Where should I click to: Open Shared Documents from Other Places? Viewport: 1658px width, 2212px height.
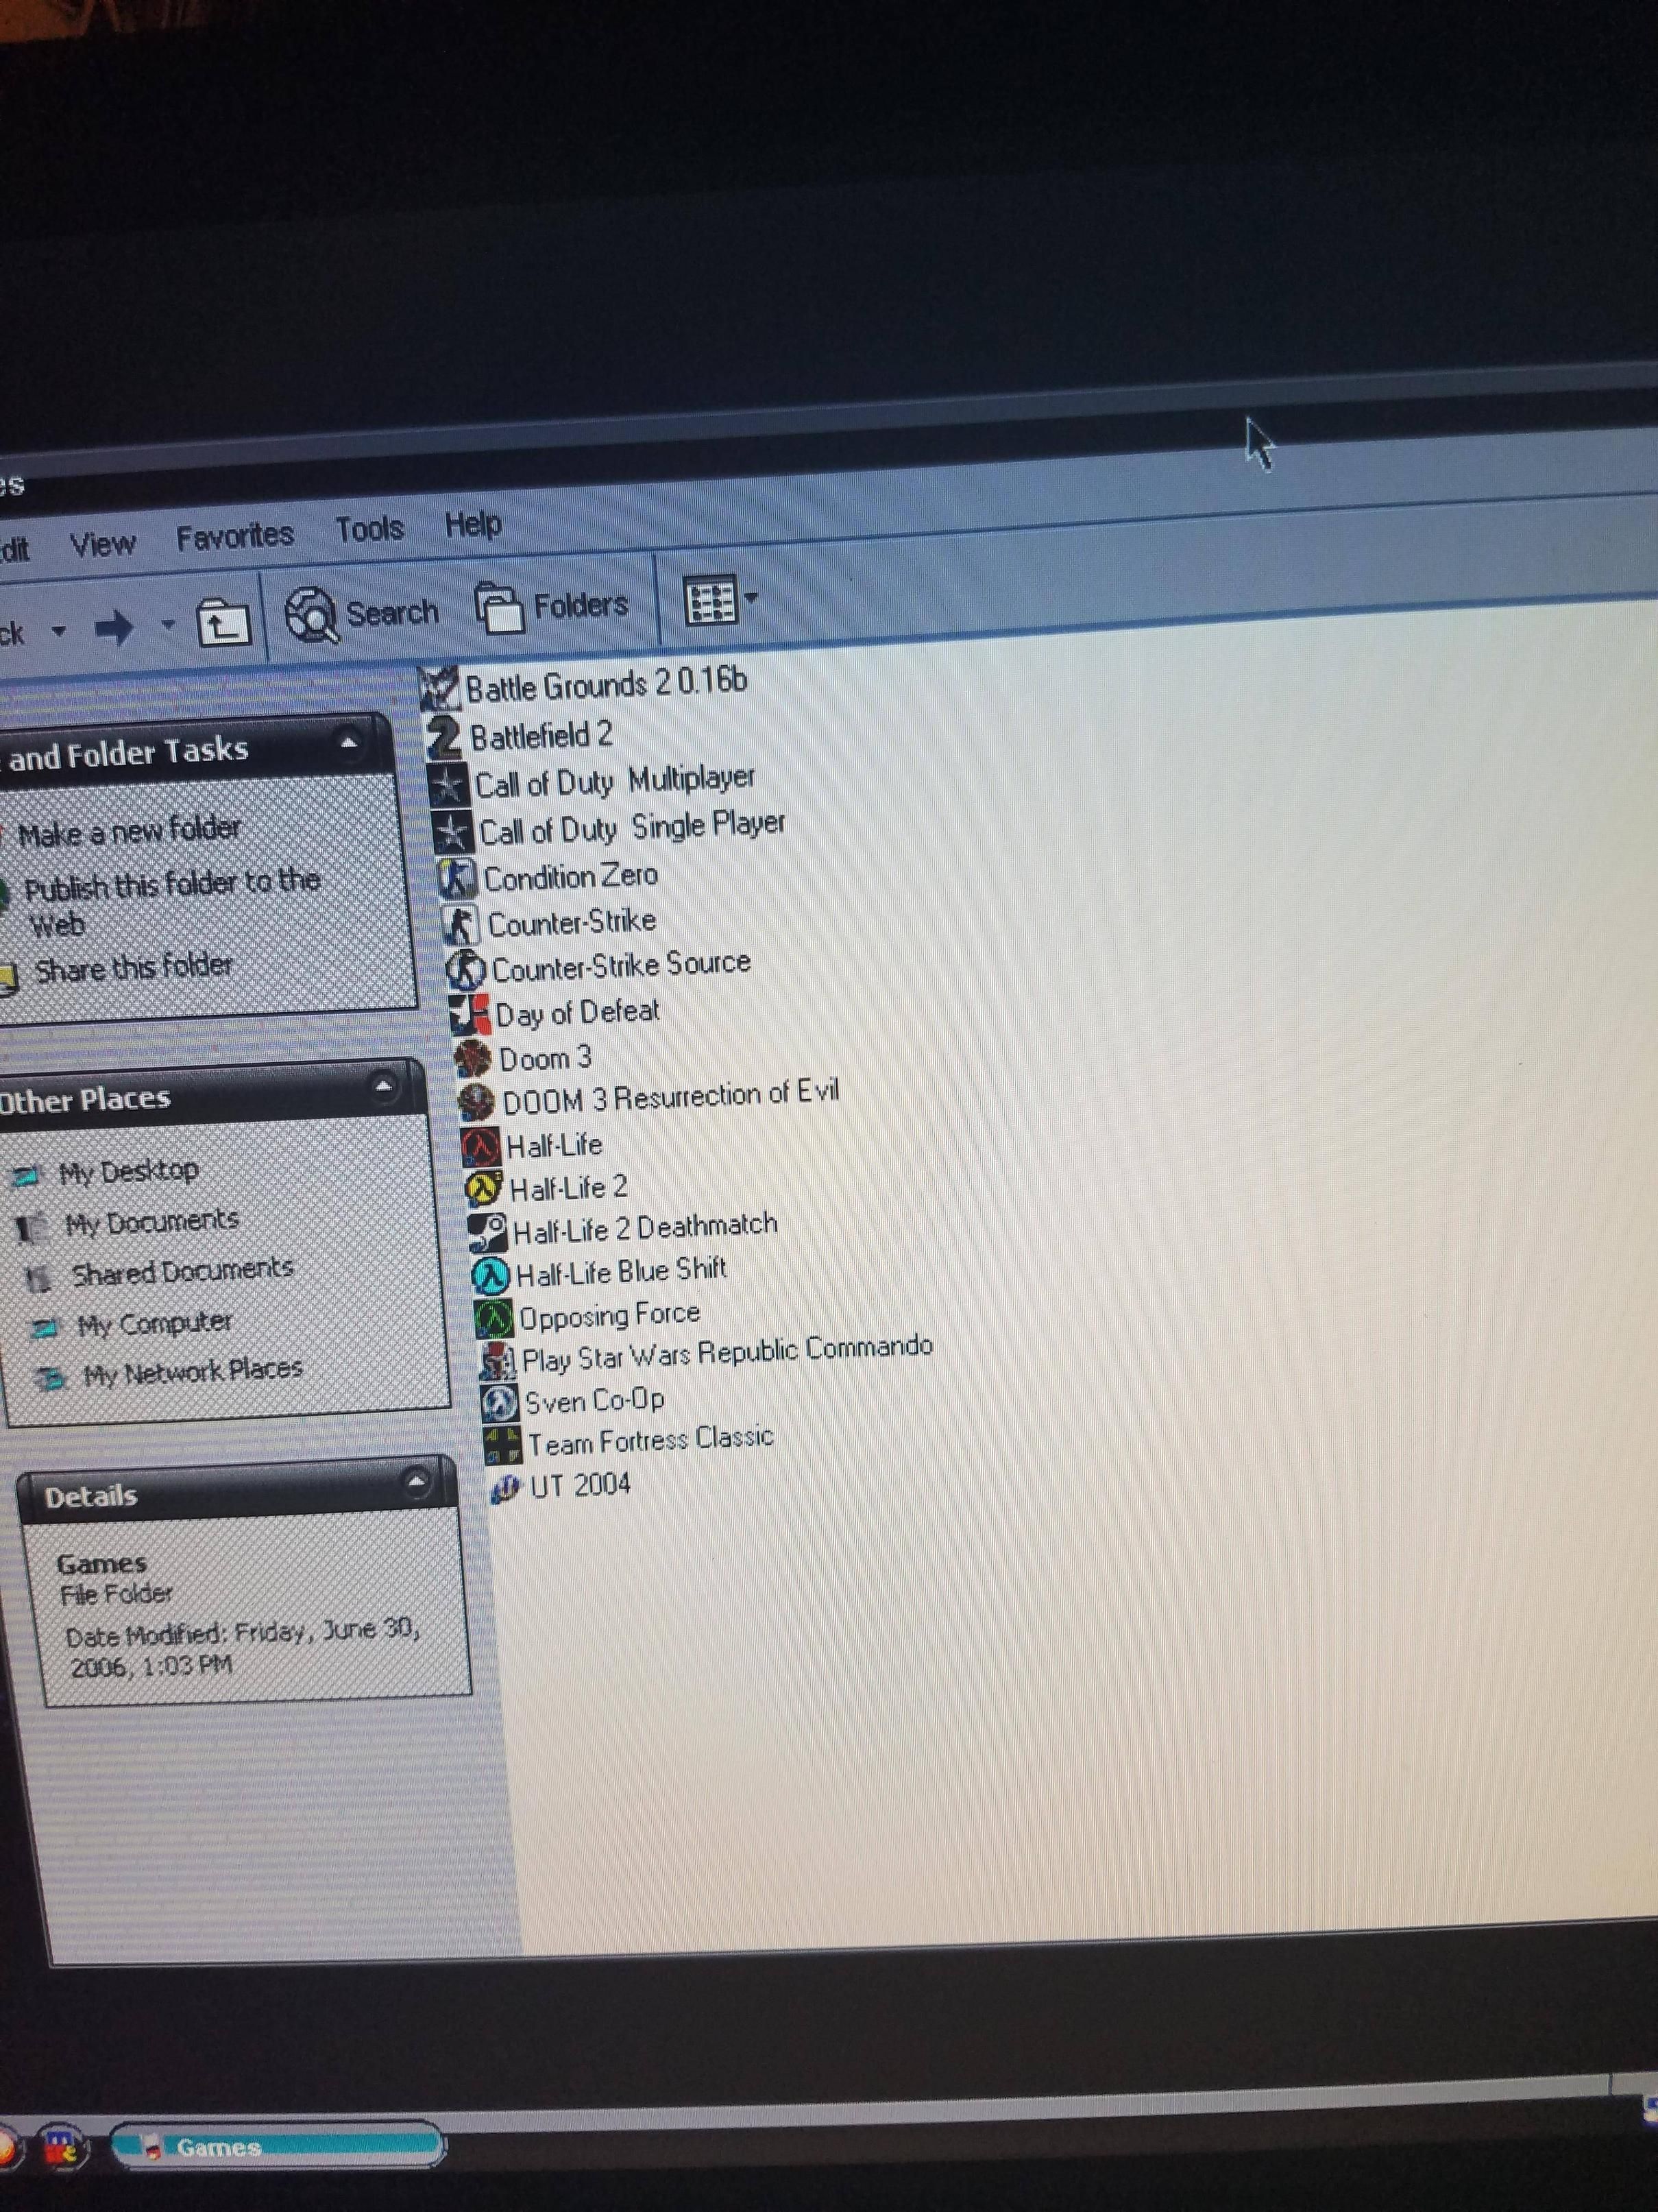click(x=182, y=1271)
